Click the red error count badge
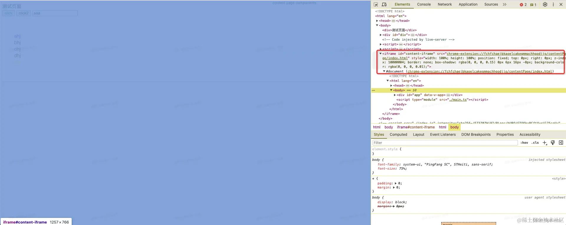The height and width of the screenshot is (225, 566). 523,5
